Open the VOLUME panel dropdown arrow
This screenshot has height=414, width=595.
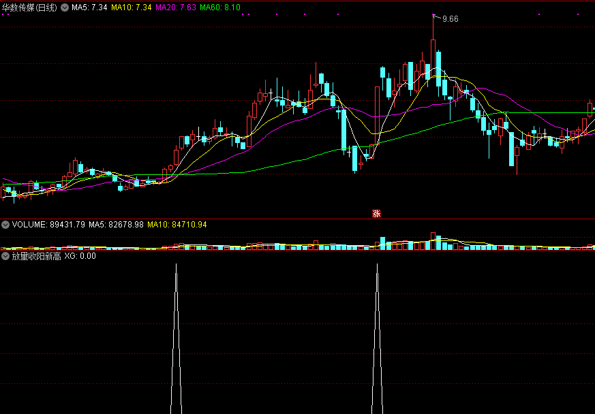(5, 225)
